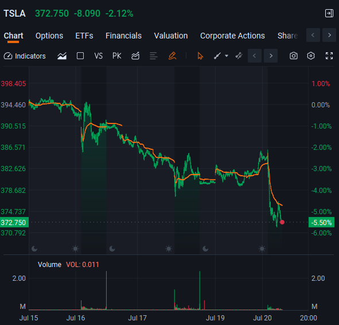Click the -5.50% current percent axis label
The width and height of the screenshot is (339, 325).
321,222
